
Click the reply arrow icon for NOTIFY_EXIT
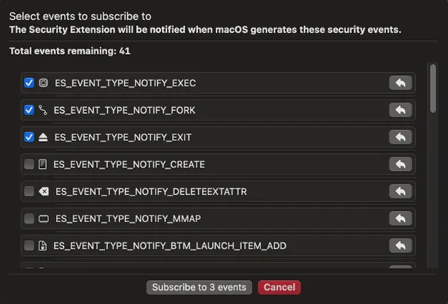coord(400,138)
